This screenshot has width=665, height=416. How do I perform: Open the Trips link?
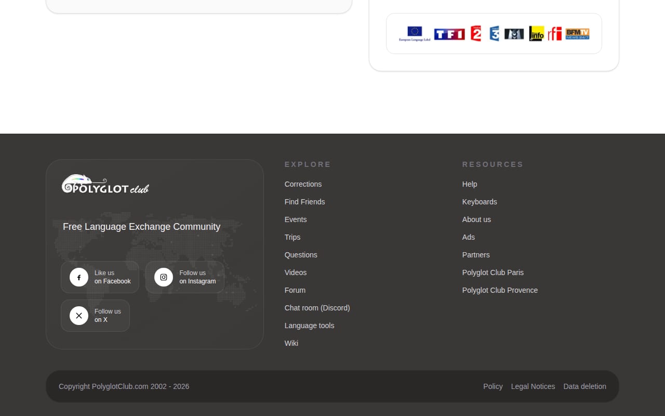pos(292,237)
